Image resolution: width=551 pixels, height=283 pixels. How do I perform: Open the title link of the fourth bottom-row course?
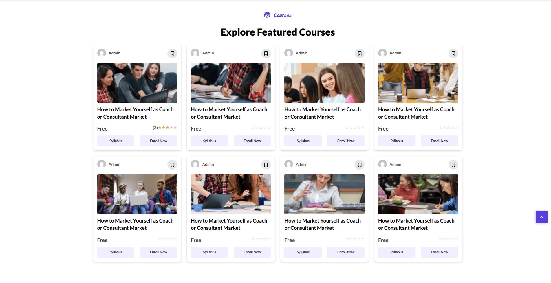coord(416,224)
